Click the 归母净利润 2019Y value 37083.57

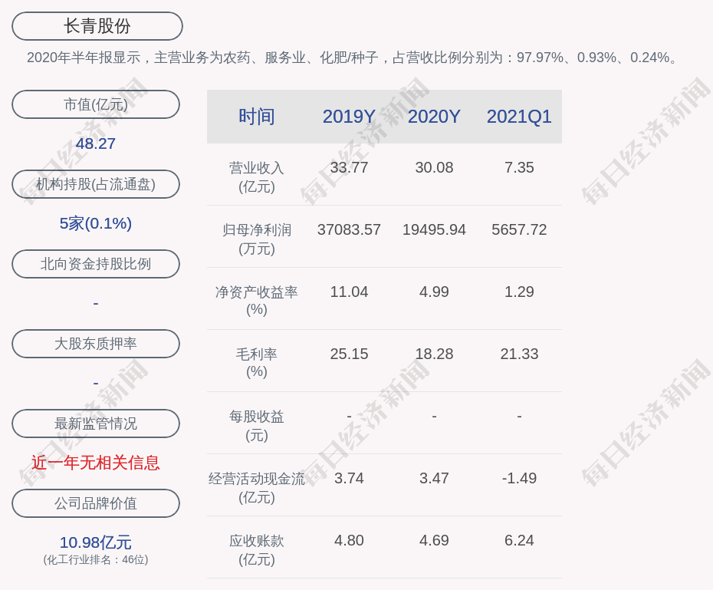[349, 229]
